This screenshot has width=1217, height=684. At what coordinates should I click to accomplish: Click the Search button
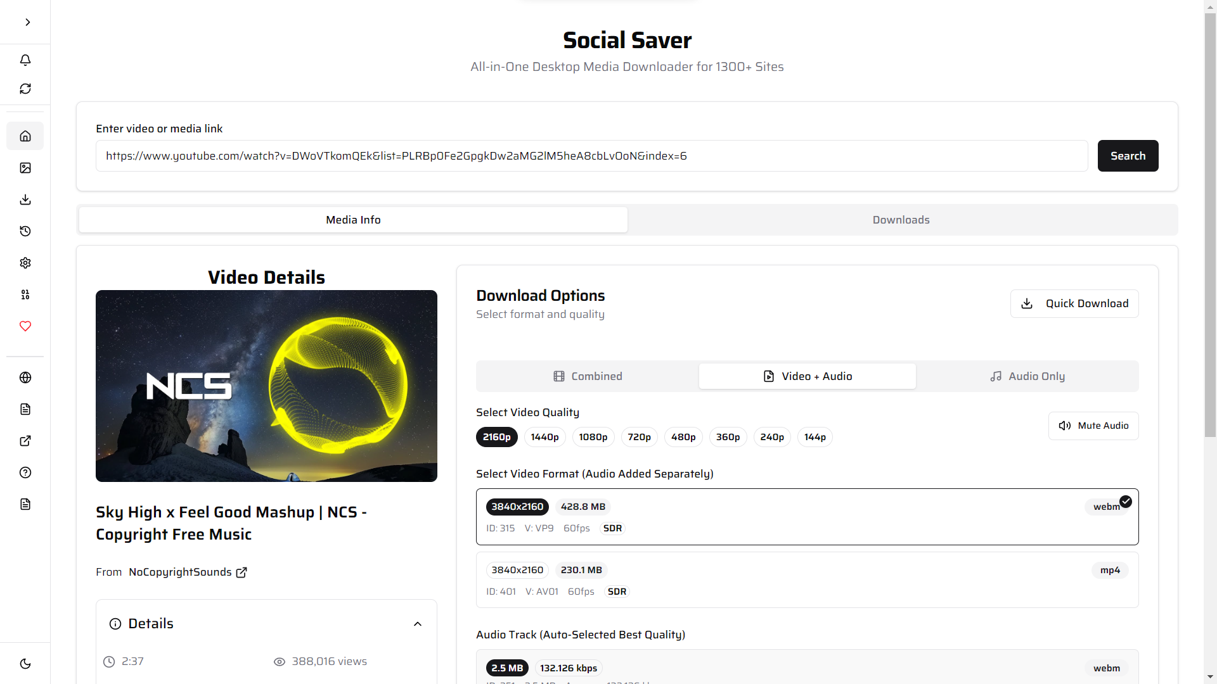coord(1128,156)
